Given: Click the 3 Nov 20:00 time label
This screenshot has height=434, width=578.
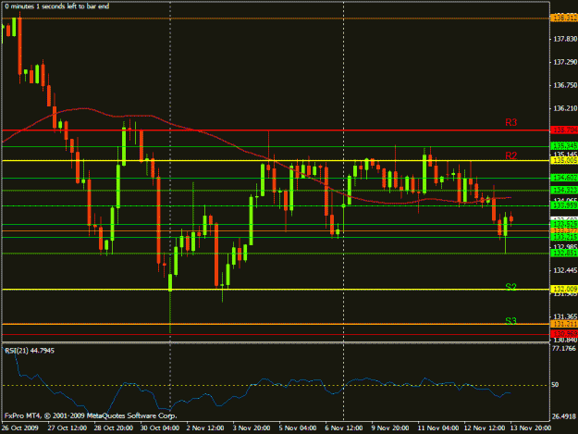Looking at the screenshot, I should [252, 428].
